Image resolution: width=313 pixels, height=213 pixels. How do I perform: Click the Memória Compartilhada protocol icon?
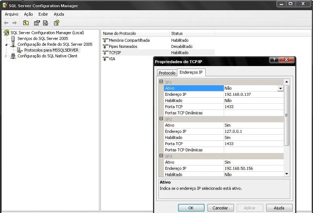click(x=106, y=40)
